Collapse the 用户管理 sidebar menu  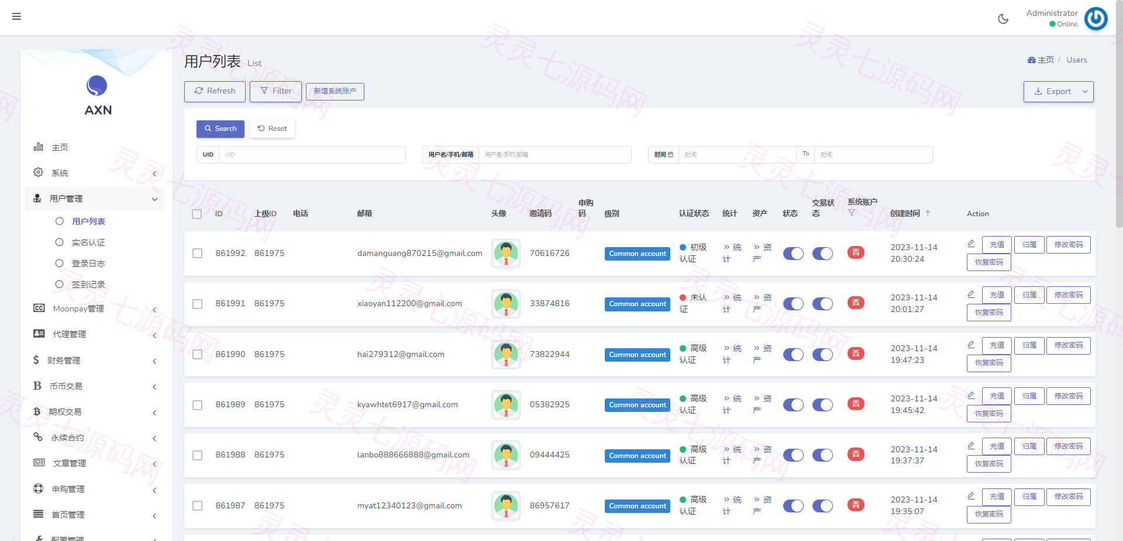[95, 199]
